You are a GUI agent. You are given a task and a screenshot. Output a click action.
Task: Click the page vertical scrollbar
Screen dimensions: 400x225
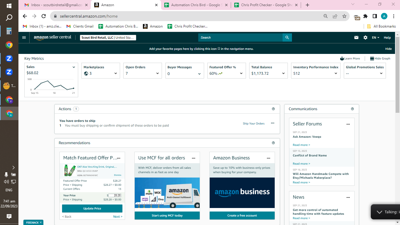pos(397,75)
